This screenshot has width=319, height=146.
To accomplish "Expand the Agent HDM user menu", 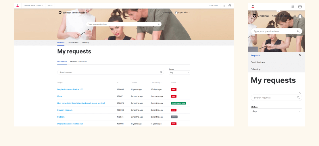I will (182, 13).
